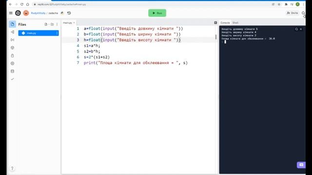The height and width of the screenshot is (175, 312).
Task: Open the Chrome profile avatar
Action: pos(298,4)
